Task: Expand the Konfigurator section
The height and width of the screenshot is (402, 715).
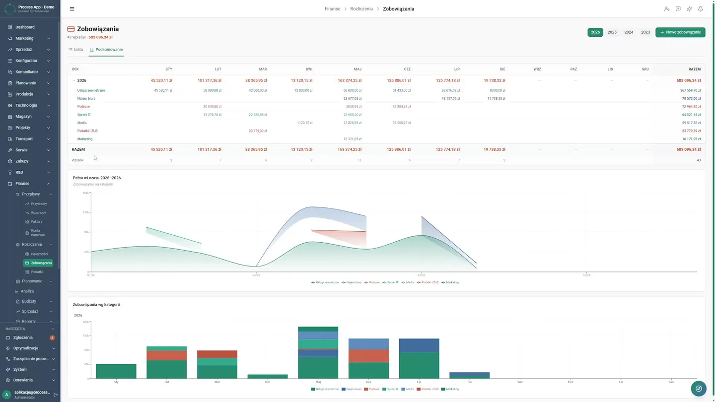Action: 30,61
